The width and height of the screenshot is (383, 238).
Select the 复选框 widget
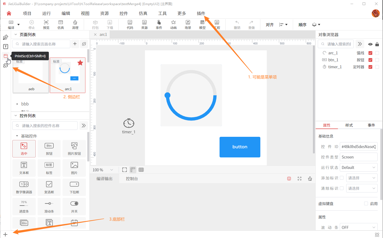[49, 187]
